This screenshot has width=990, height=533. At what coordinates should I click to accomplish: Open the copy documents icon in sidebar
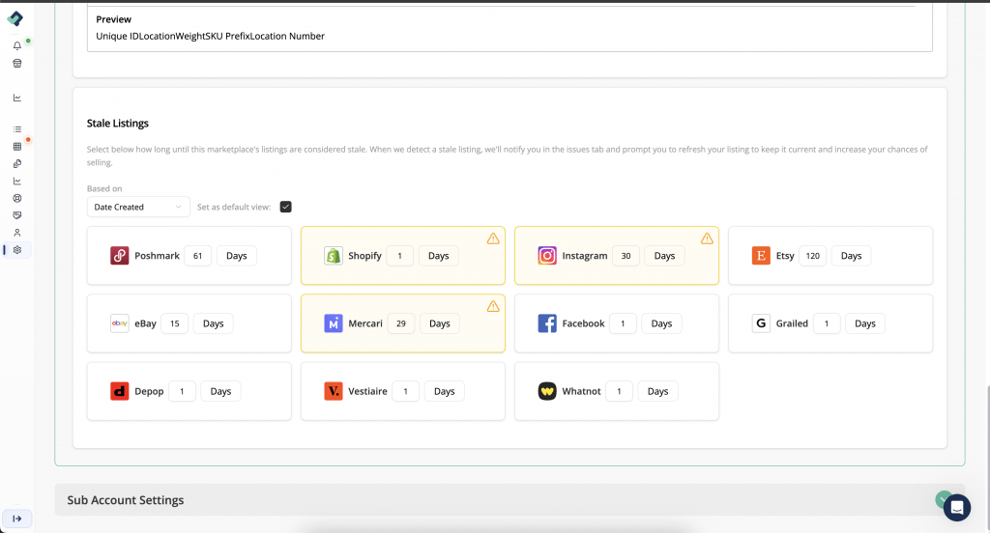point(17,163)
